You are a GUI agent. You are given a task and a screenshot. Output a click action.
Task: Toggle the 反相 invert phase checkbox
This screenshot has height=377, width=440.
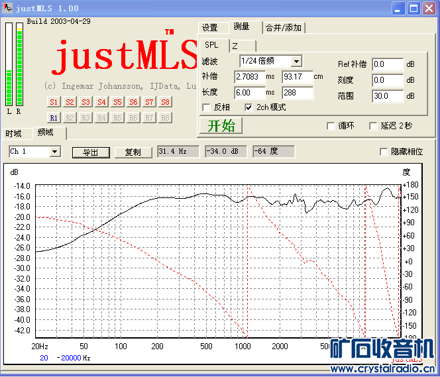coord(206,107)
